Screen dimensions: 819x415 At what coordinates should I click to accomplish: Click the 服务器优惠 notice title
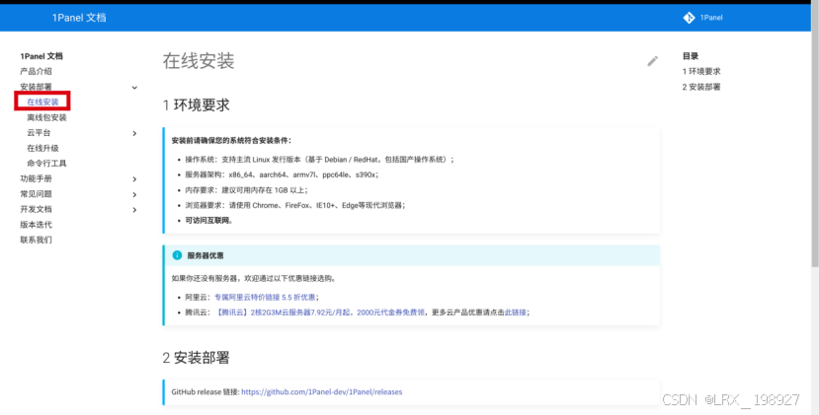coord(205,256)
